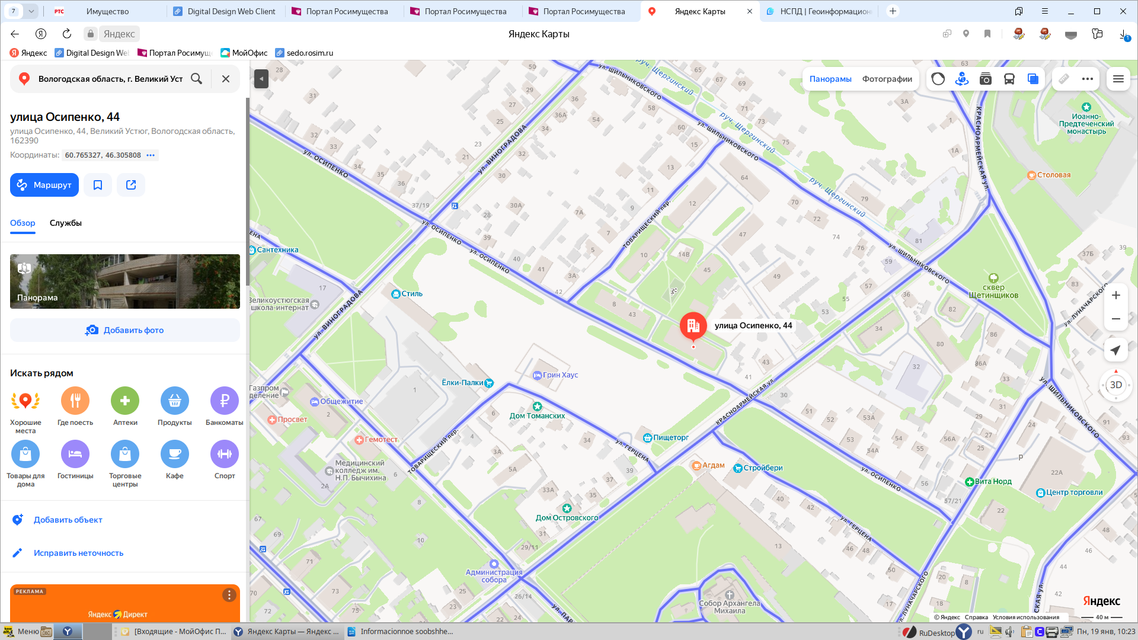Select Фотографии map mode tab
This screenshot has height=640, width=1138.
887,79
